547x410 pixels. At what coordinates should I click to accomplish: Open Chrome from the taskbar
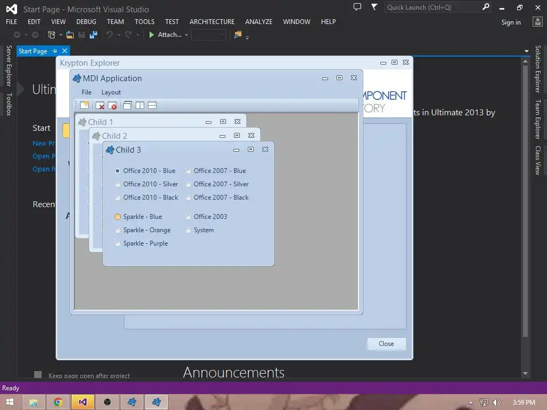pos(58,402)
